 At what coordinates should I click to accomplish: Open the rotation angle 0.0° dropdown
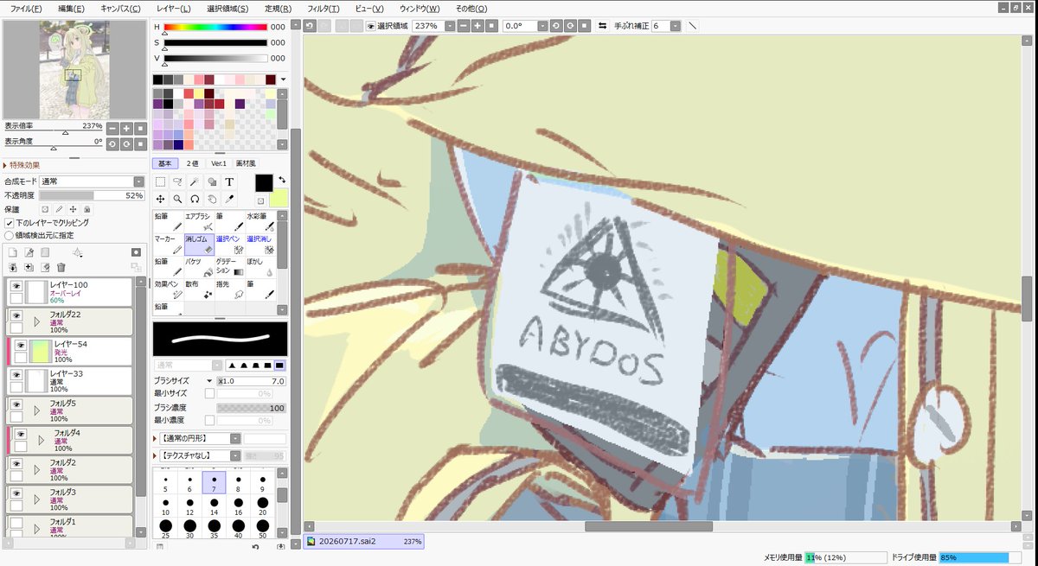(x=542, y=26)
